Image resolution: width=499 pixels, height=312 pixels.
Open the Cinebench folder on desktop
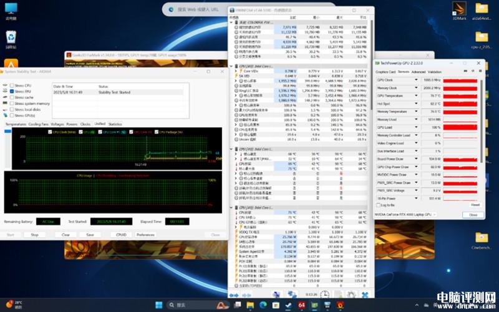click(482, 241)
